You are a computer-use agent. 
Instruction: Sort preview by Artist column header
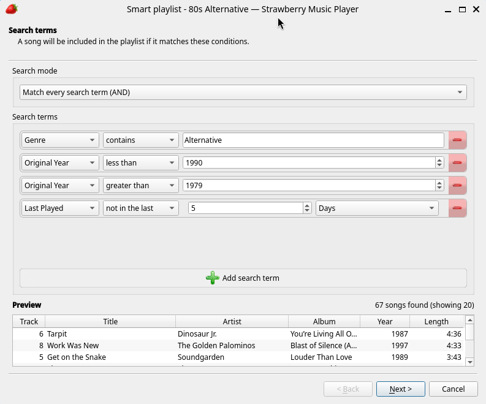point(232,321)
